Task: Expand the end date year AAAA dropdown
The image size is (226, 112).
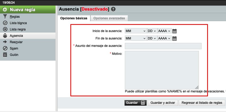Action: [x=164, y=38]
